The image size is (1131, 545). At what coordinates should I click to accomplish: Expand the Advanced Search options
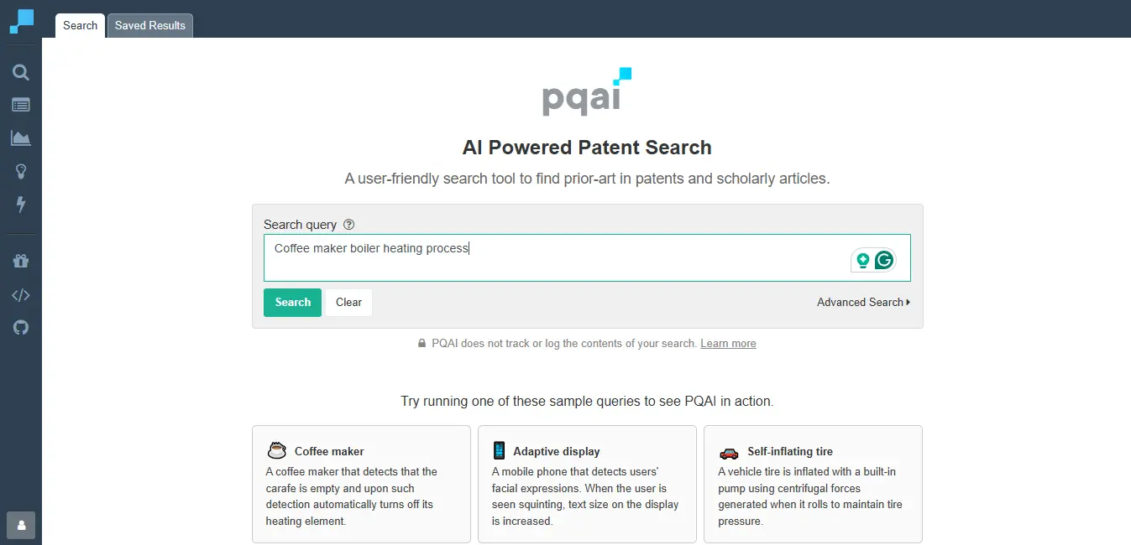coord(863,302)
